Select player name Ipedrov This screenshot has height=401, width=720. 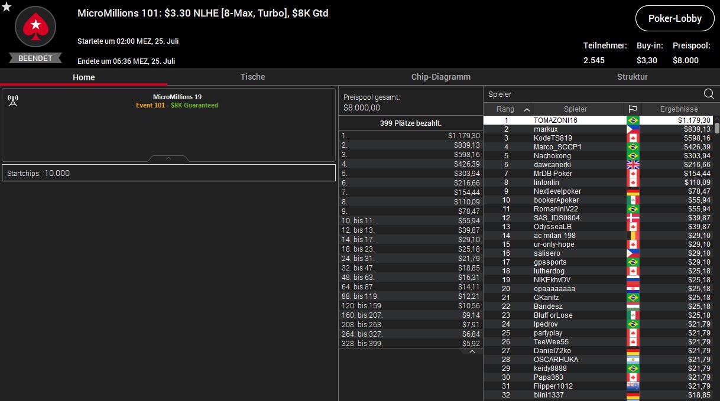click(x=546, y=324)
